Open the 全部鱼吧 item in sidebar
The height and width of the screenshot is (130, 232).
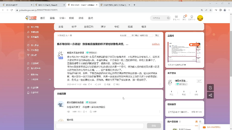[x=33, y=63]
